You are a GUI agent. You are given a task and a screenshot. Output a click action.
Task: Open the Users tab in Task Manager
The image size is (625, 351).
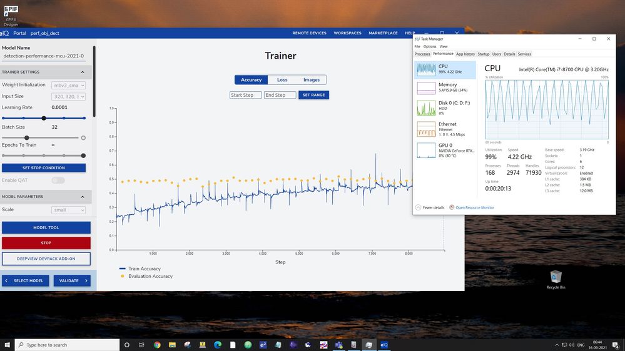pyautogui.click(x=496, y=54)
